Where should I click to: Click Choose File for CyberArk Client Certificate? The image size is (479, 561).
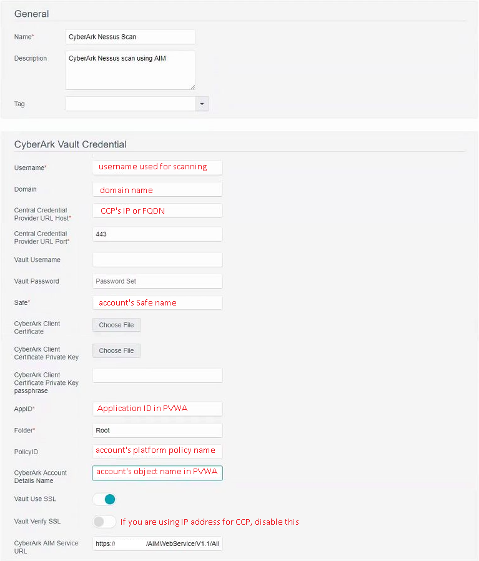click(x=116, y=325)
